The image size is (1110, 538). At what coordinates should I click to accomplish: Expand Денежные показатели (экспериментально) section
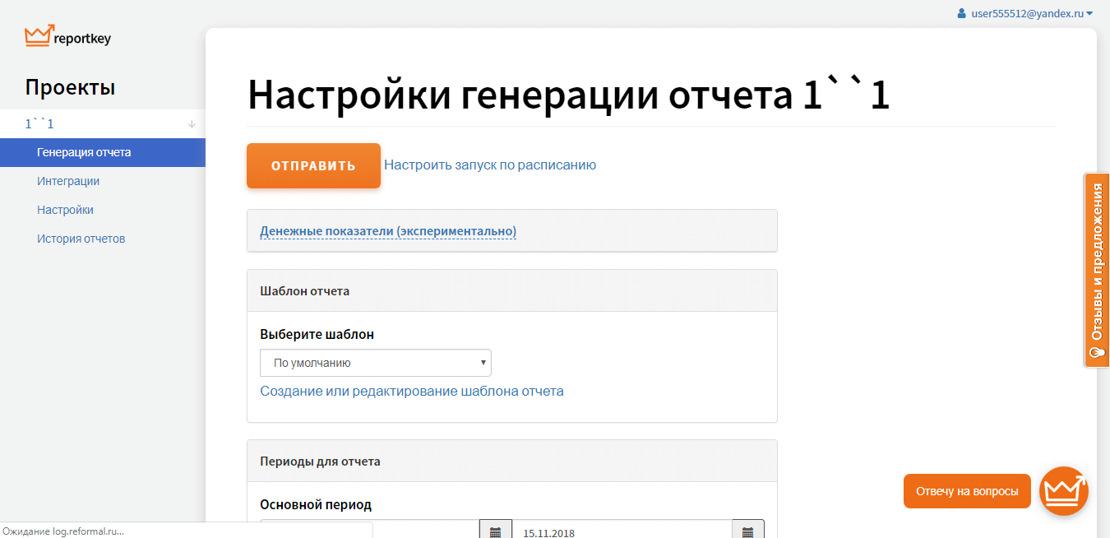coord(388,231)
